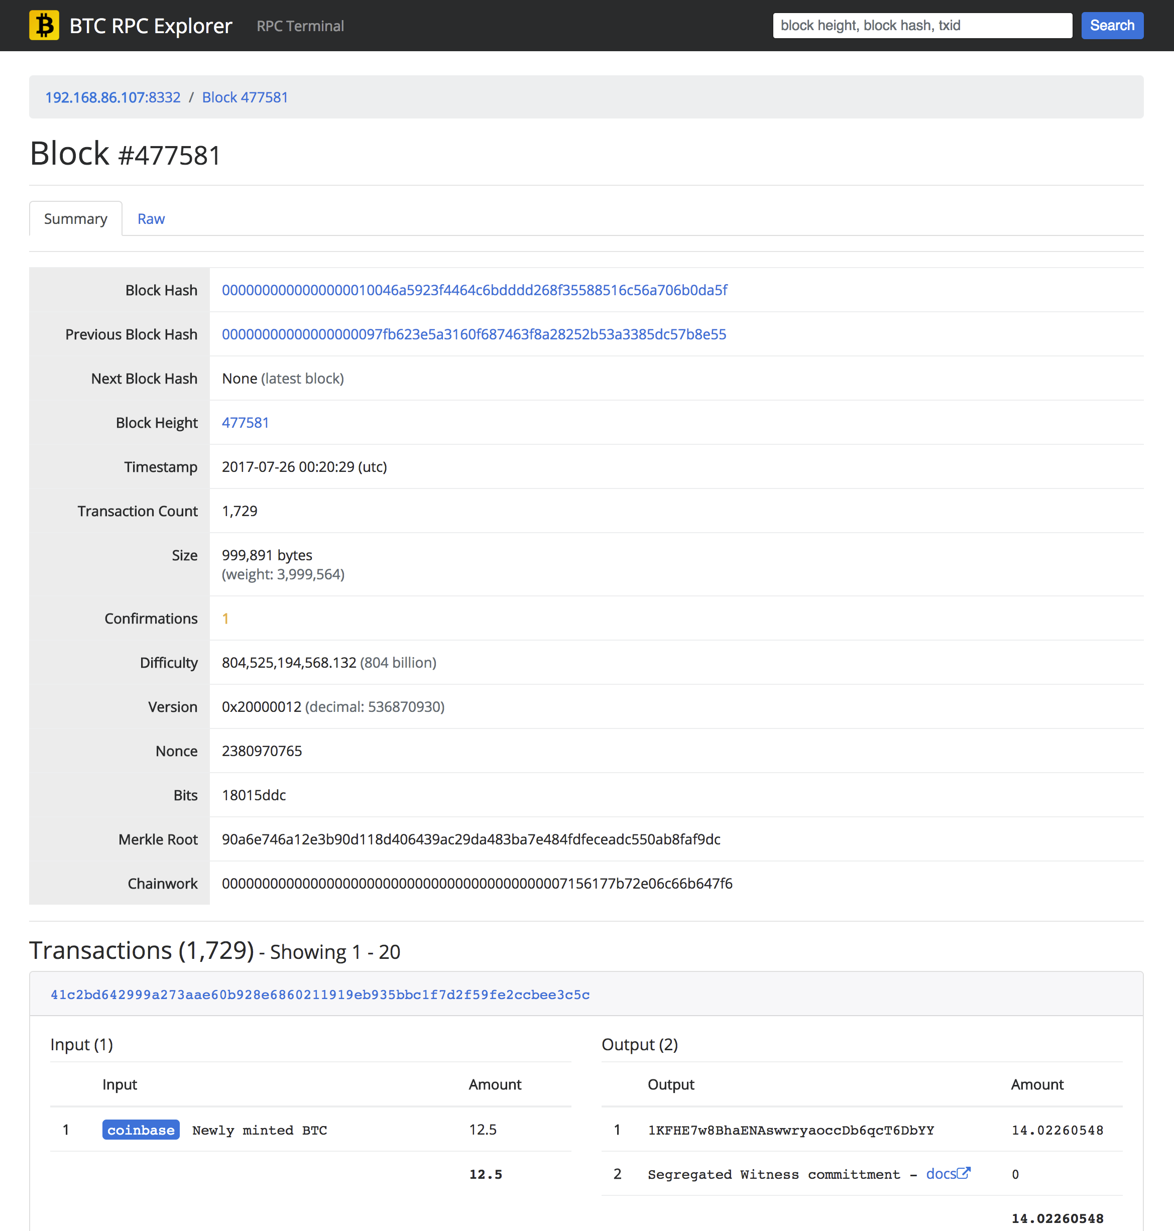Select the Summary tab
This screenshot has width=1174, height=1231.
(x=76, y=219)
